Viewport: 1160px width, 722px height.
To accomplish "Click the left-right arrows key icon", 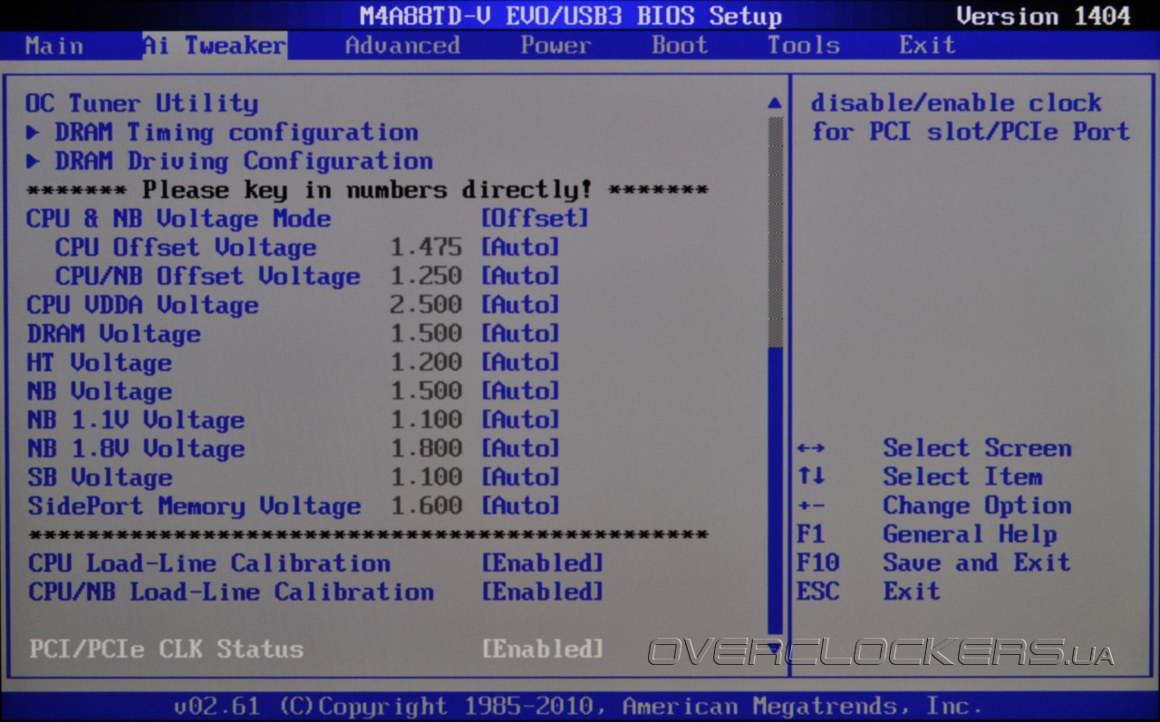I will 811,448.
